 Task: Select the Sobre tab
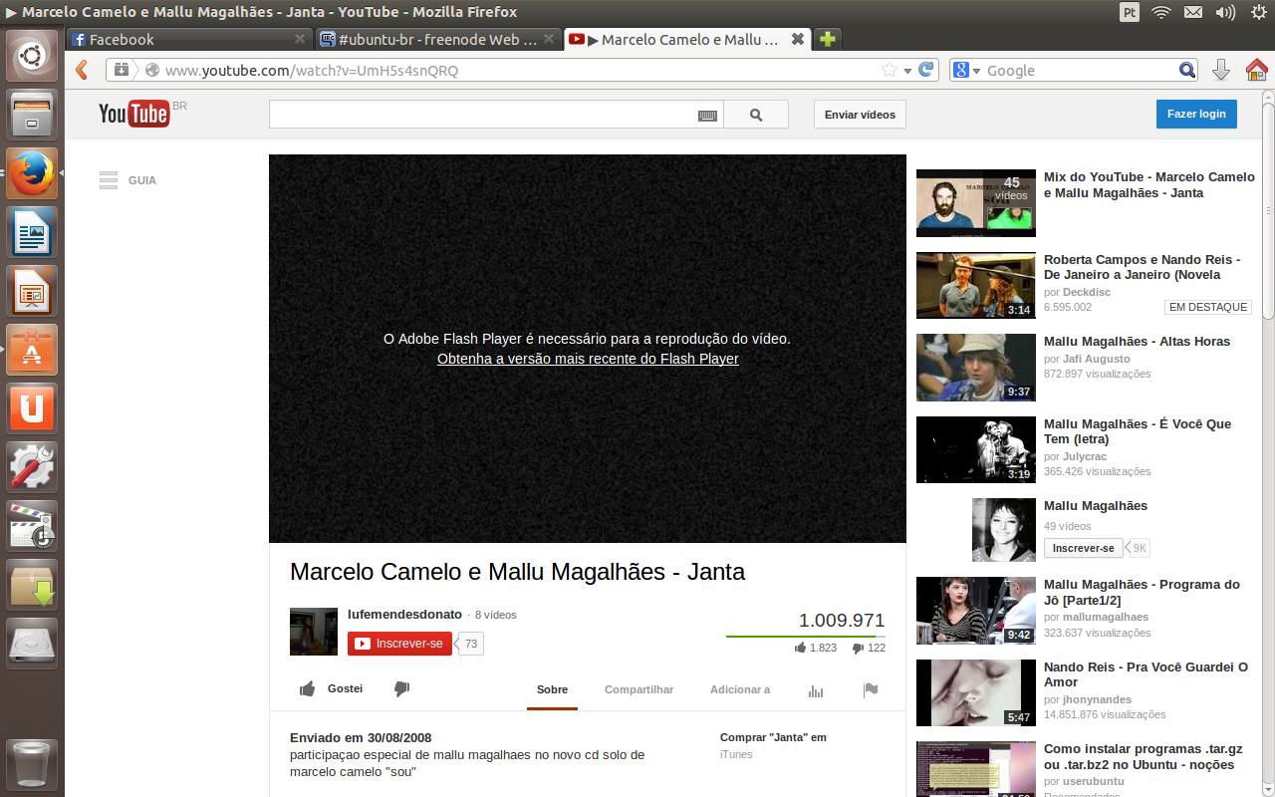click(x=552, y=689)
